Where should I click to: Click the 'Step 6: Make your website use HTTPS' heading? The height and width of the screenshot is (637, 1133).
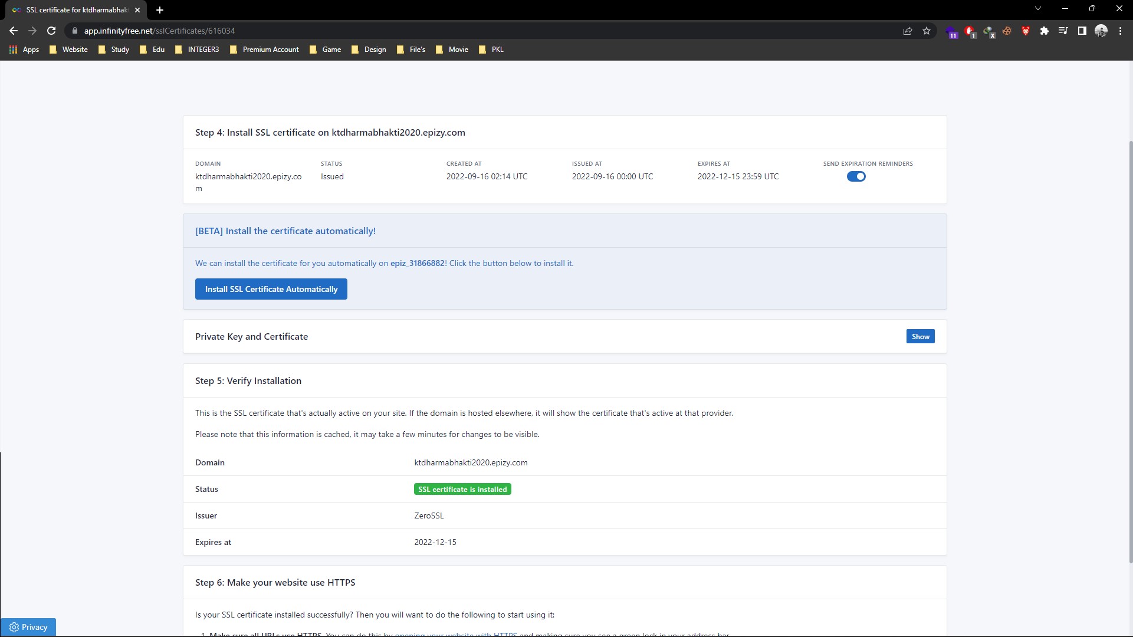[275, 582]
